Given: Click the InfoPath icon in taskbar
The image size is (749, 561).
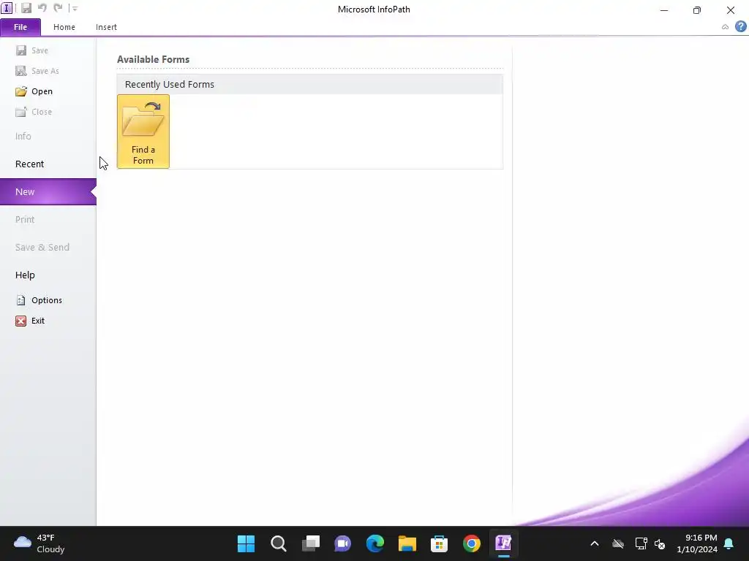Looking at the screenshot, I should click(x=503, y=543).
